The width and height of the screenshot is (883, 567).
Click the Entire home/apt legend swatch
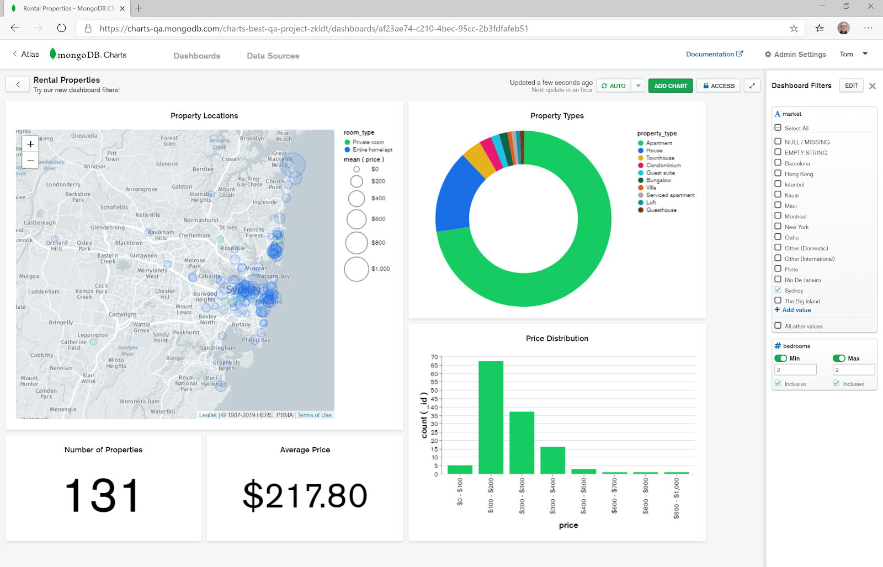point(347,149)
